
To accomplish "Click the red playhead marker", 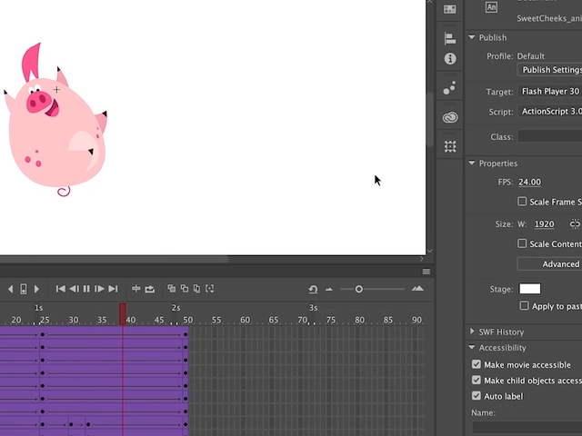I will point(123,313).
